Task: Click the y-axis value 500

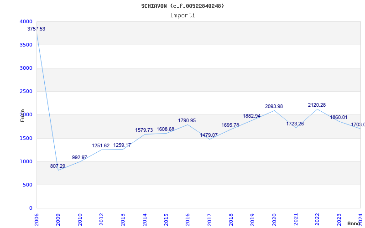Action: [28, 185]
